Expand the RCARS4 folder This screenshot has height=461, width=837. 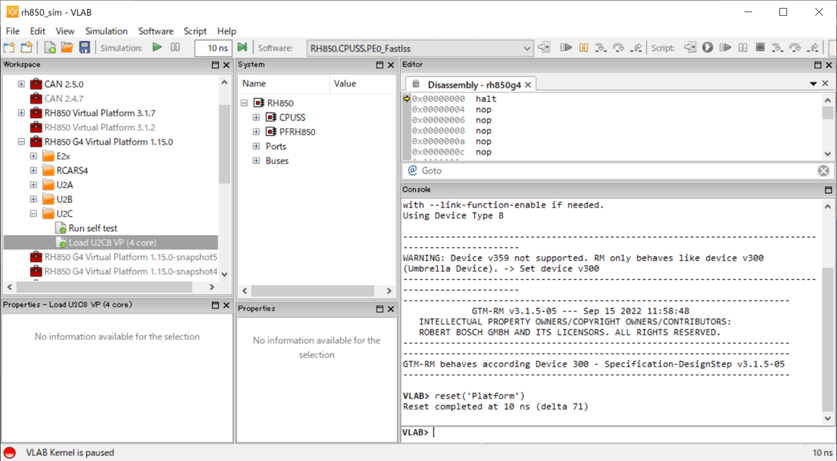click(x=33, y=170)
